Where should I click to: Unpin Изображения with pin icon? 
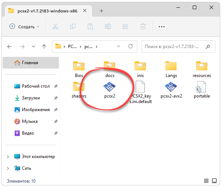pos(56,110)
